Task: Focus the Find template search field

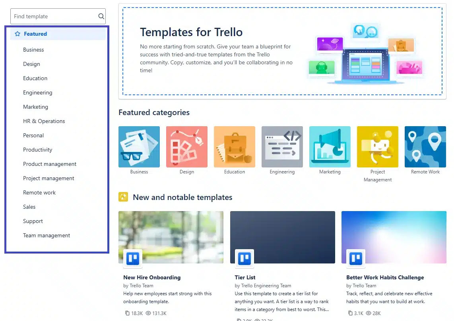Action: 58,16
